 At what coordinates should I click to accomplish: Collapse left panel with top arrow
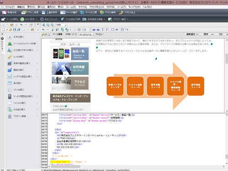[2, 34]
